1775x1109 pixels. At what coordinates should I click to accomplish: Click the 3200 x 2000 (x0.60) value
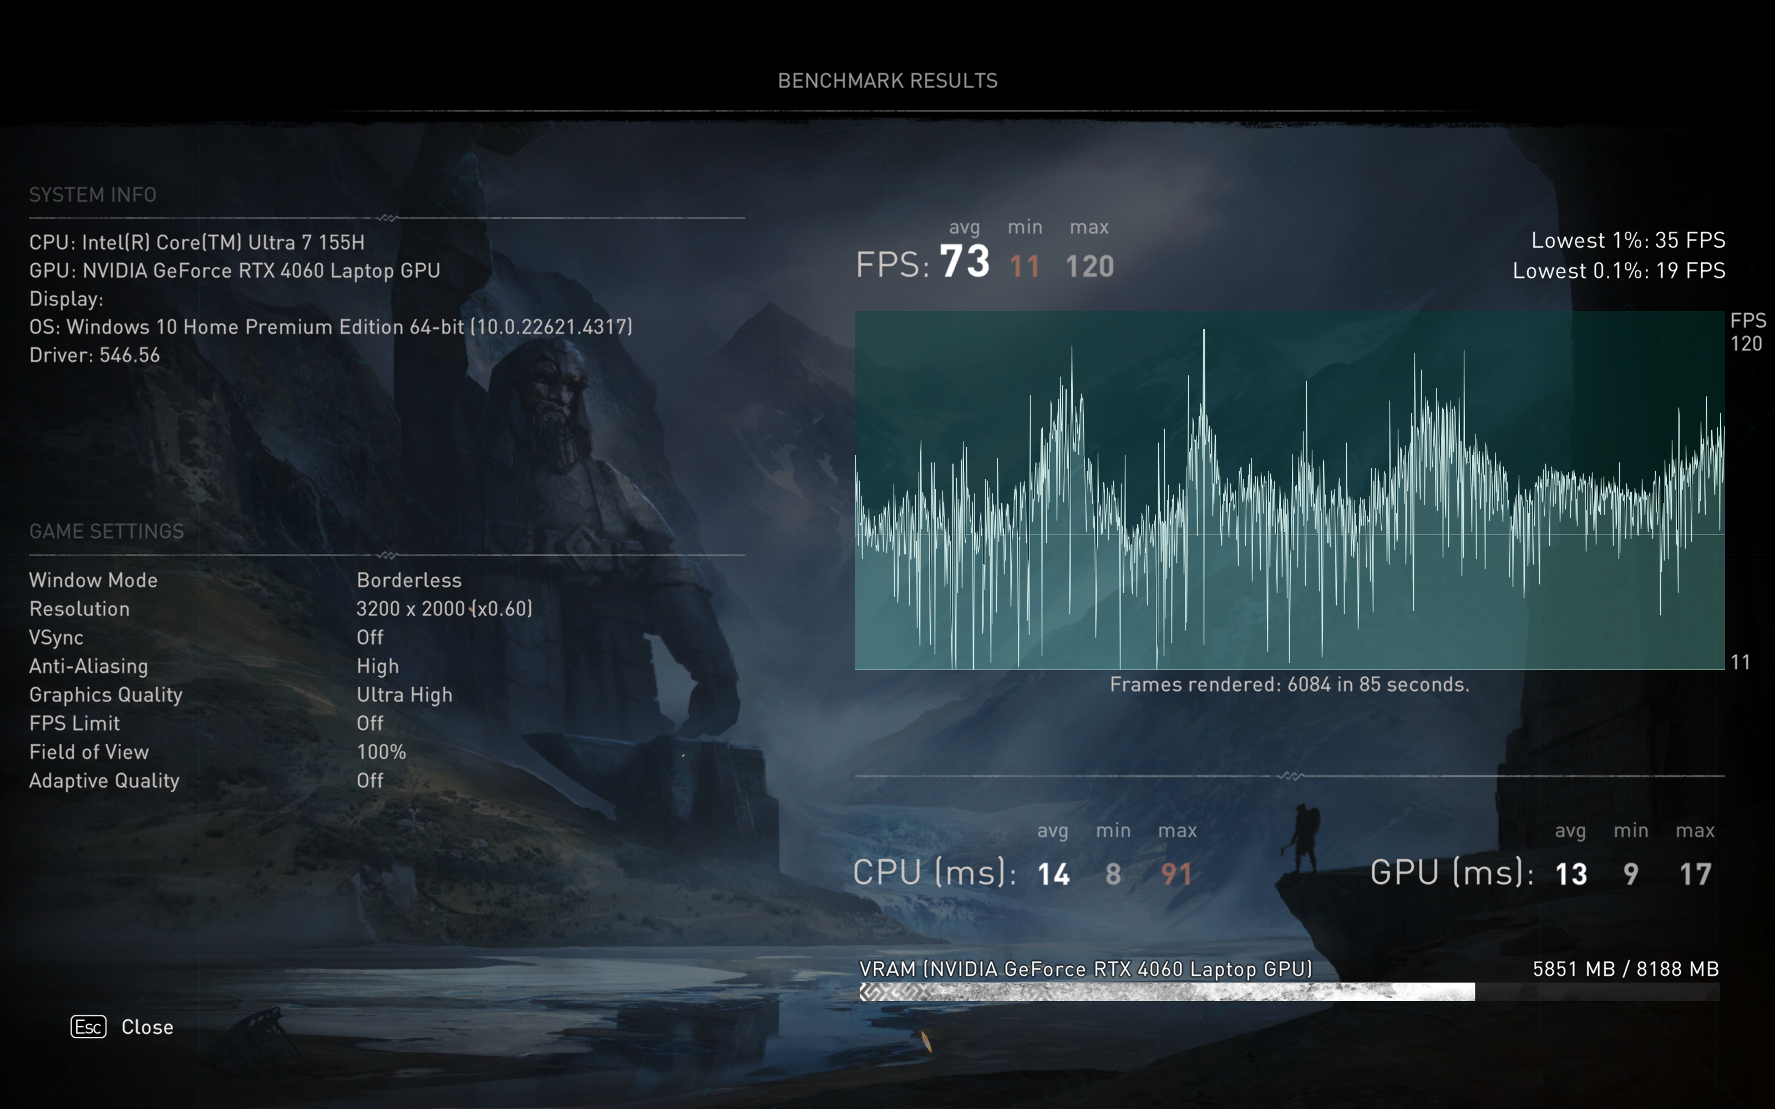[x=444, y=609]
